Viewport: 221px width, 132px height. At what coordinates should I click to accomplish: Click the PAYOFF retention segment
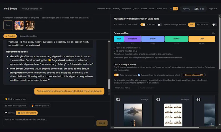(x=177, y=39)
